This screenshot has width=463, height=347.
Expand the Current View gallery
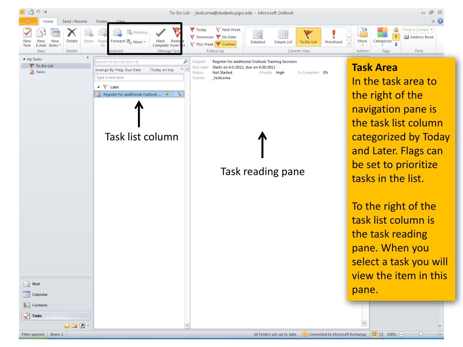click(x=350, y=44)
